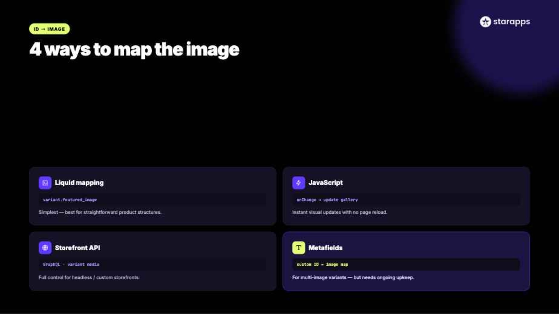
Task: Click the Storefront API title
Action: click(77, 248)
